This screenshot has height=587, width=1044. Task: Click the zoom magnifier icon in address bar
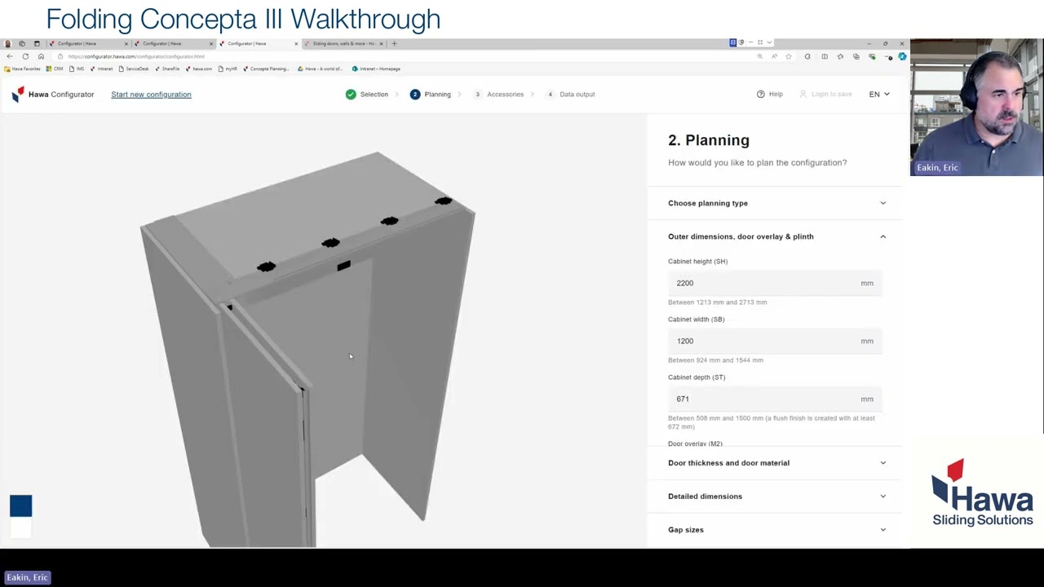click(759, 56)
